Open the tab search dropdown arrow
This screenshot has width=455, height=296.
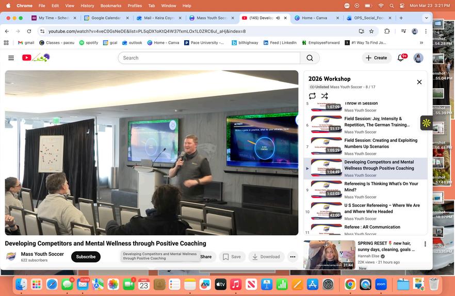pyautogui.click(x=426, y=18)
